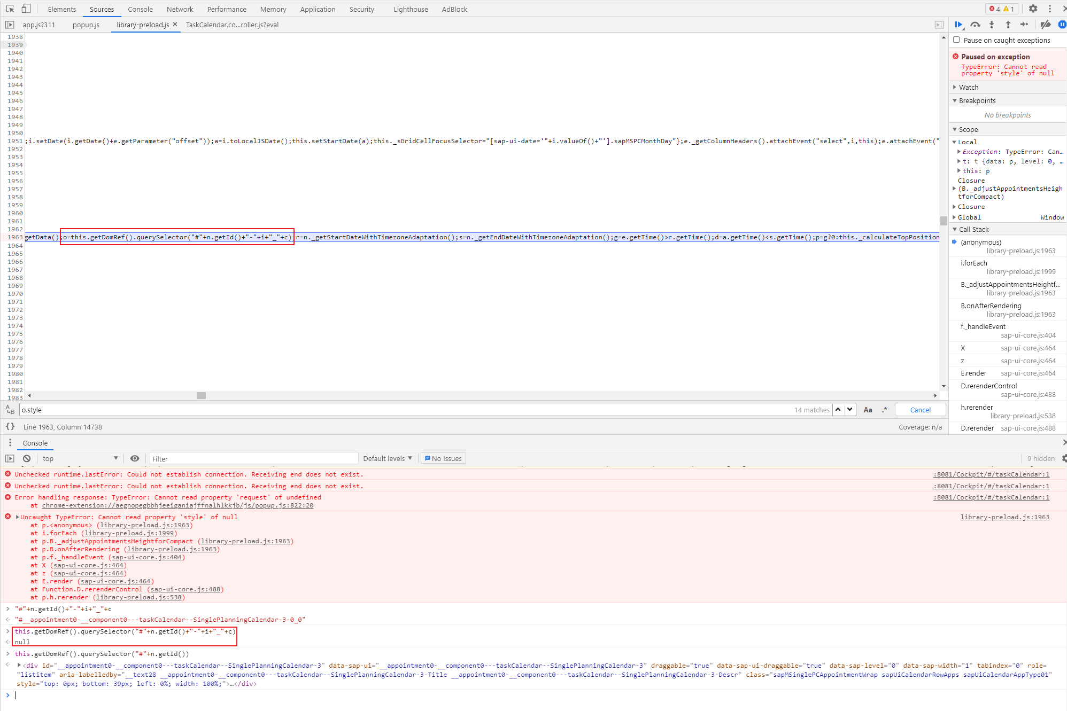Toggle match case Aa in the search bar
This screenshot has width=1067, height=711.
pyautogui.click(x=868, y=410)
